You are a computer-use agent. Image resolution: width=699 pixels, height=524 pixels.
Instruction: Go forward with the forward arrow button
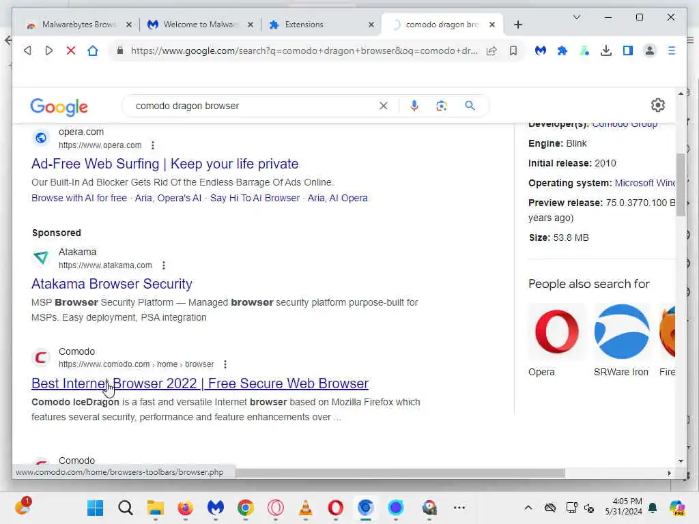pyautogui.click(x=49, y=50)
